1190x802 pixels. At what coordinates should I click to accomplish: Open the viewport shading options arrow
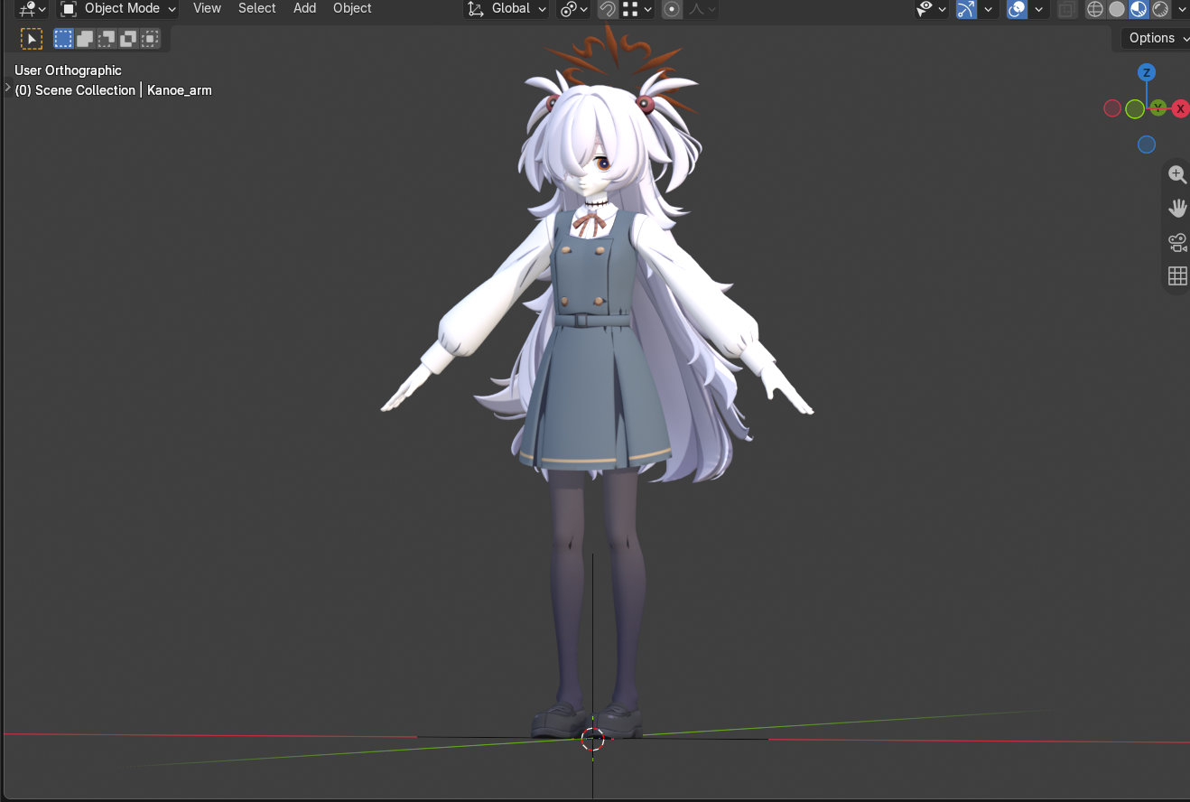[x=1181, y=9]
